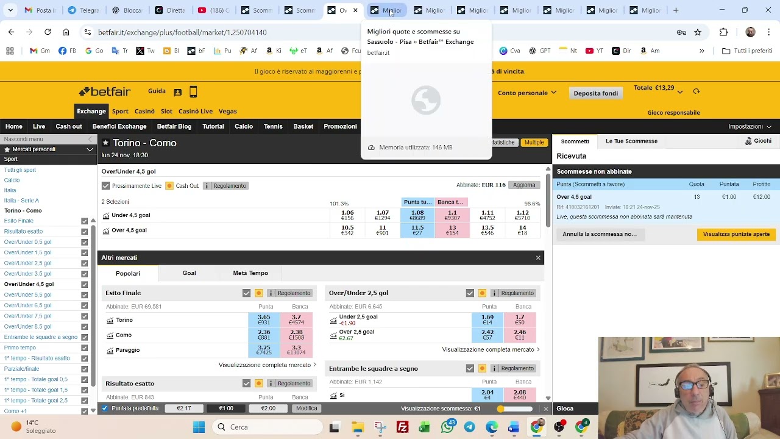Click the Multiple button
This screenshot has height=439, width=780.
[534, 142]
